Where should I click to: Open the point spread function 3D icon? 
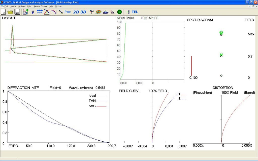(x=106, y=12)
